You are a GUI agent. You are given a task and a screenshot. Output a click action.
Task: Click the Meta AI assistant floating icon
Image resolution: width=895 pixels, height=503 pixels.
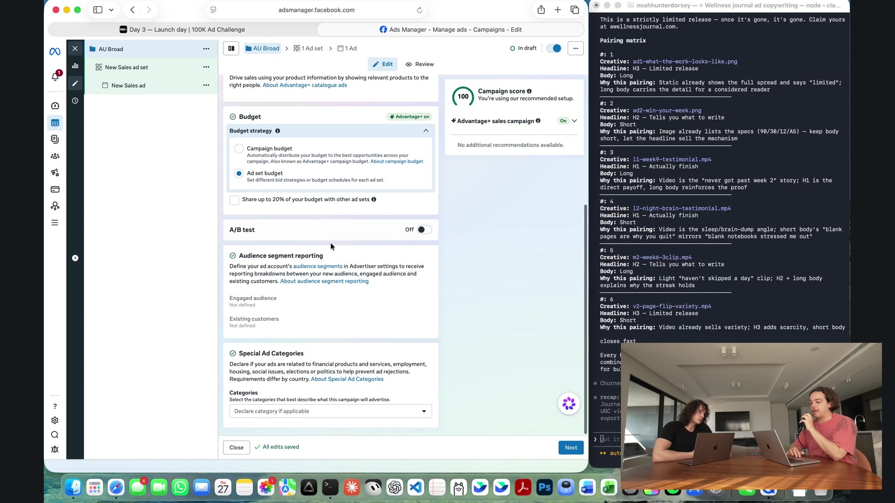point(569,404)
